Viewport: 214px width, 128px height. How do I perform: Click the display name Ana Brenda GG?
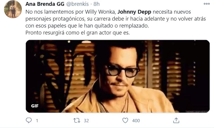click(45, 4)
